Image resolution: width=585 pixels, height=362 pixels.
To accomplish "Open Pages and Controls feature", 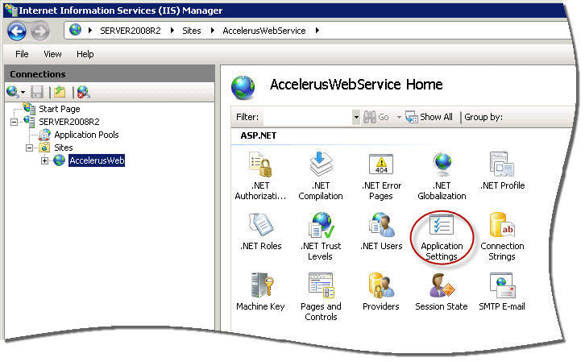I will pos(321,297).
